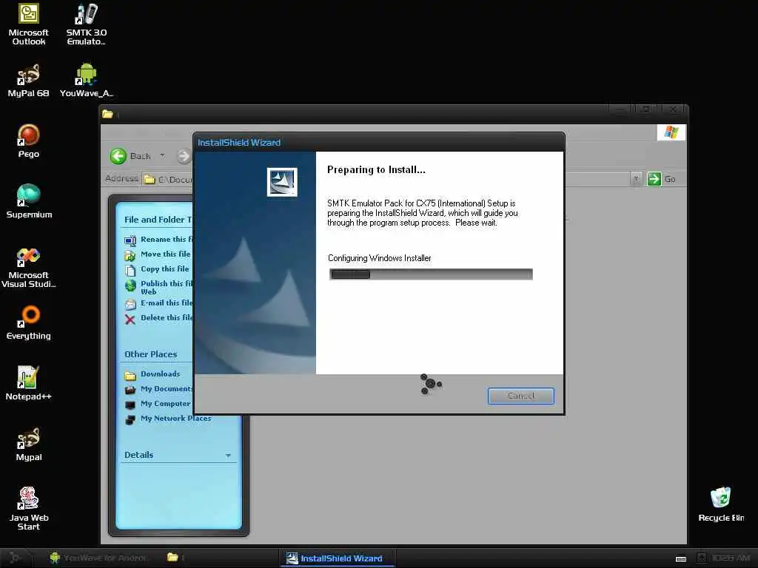
Task: Click the system tray clock
Action: tap(731, 558)
